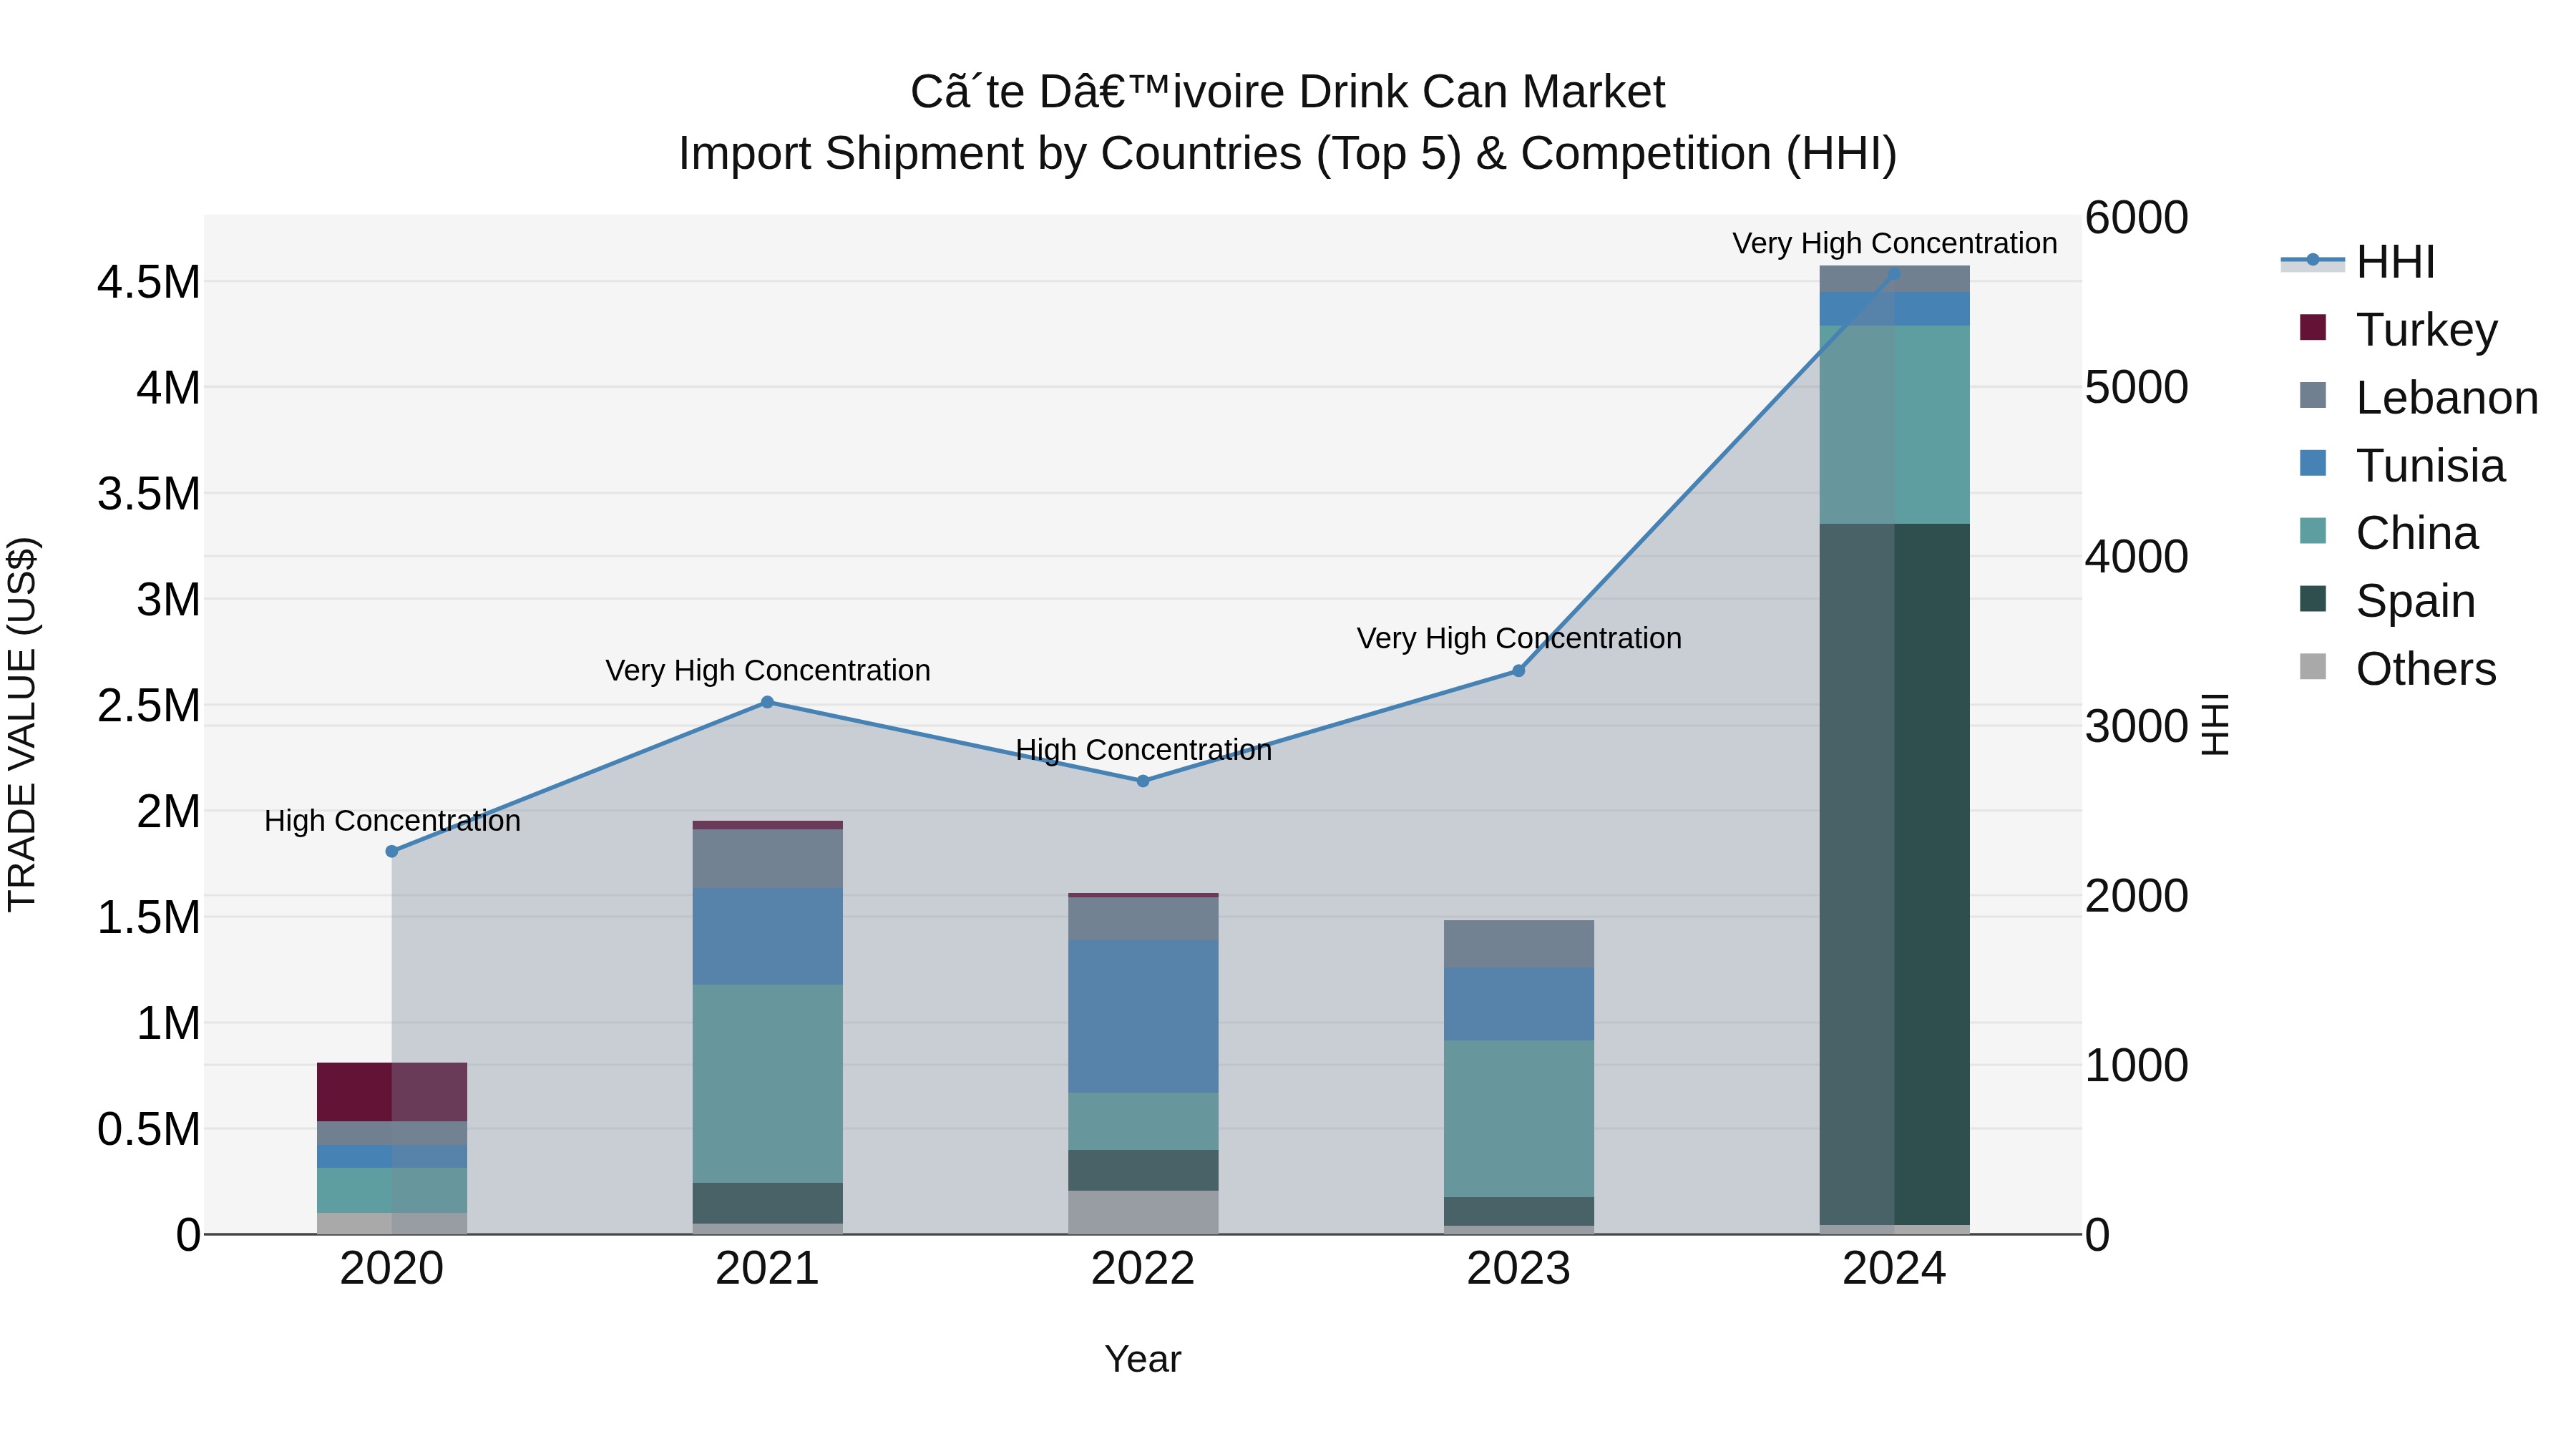
Task: Click the China segment in the 2024 bar
Action: click(x=1894, y=425)
